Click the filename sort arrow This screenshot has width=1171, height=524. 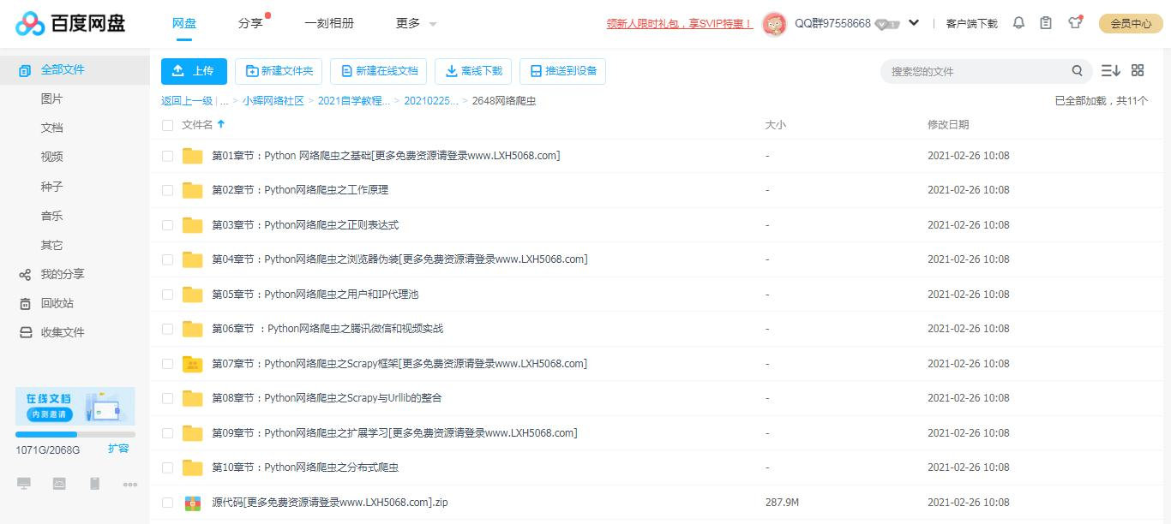pos(221,124)
